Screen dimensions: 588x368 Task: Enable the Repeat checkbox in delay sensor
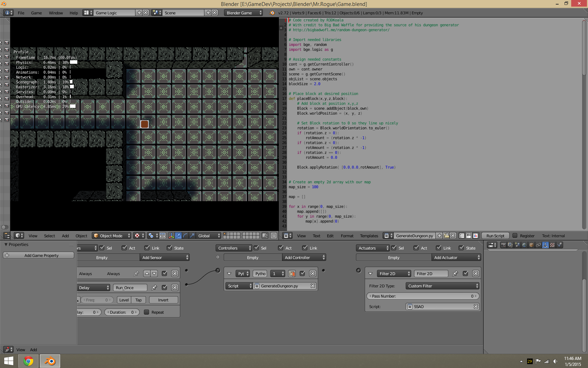[x=147, y=312]
